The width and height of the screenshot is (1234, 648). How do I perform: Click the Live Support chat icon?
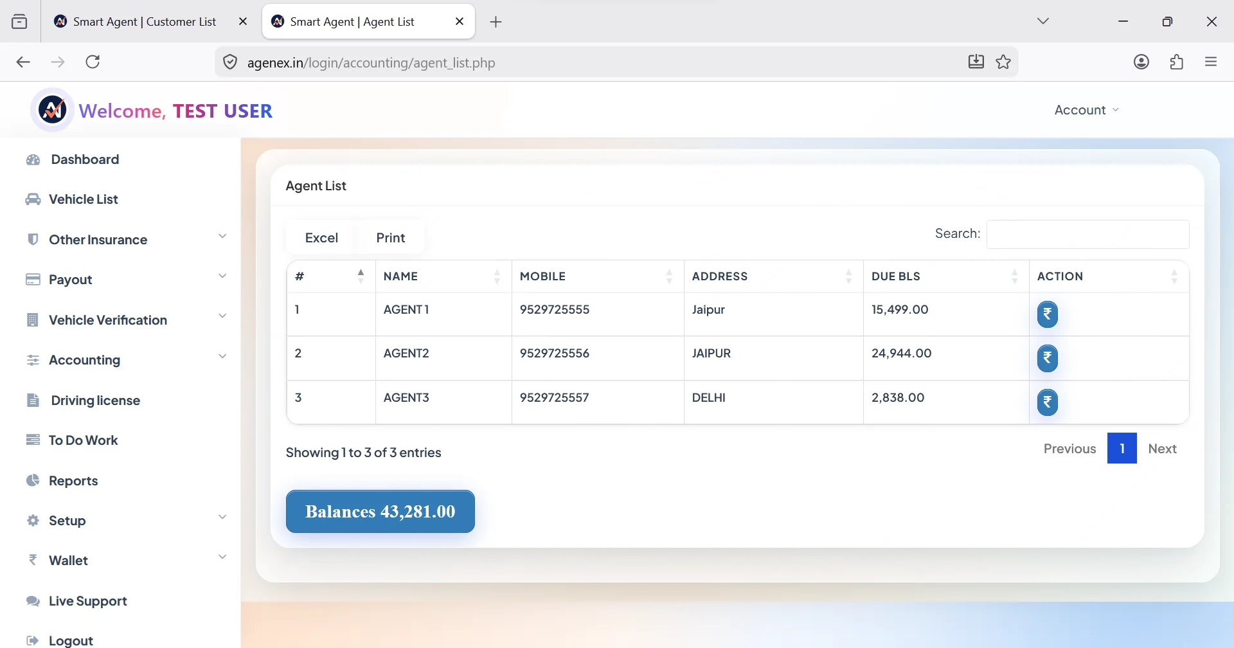click(x=33, y=600)
